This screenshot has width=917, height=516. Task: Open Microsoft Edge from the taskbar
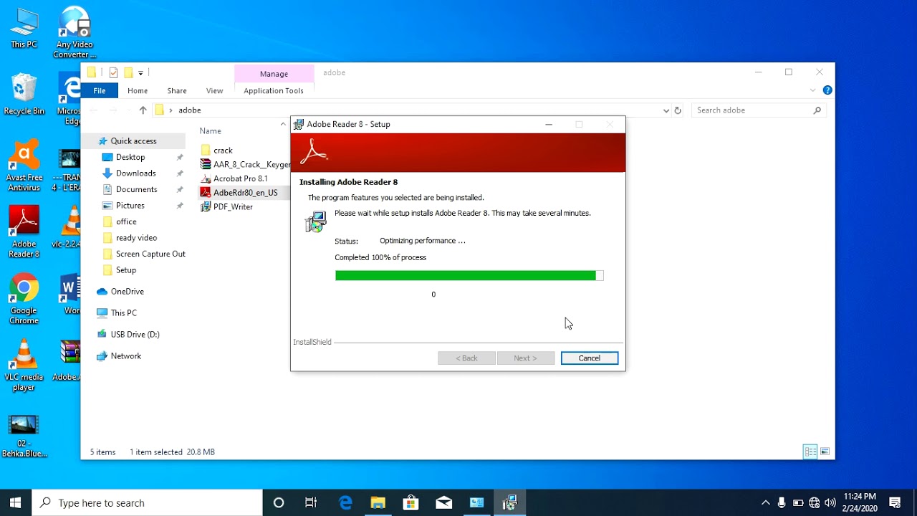(x=345, y=502)
